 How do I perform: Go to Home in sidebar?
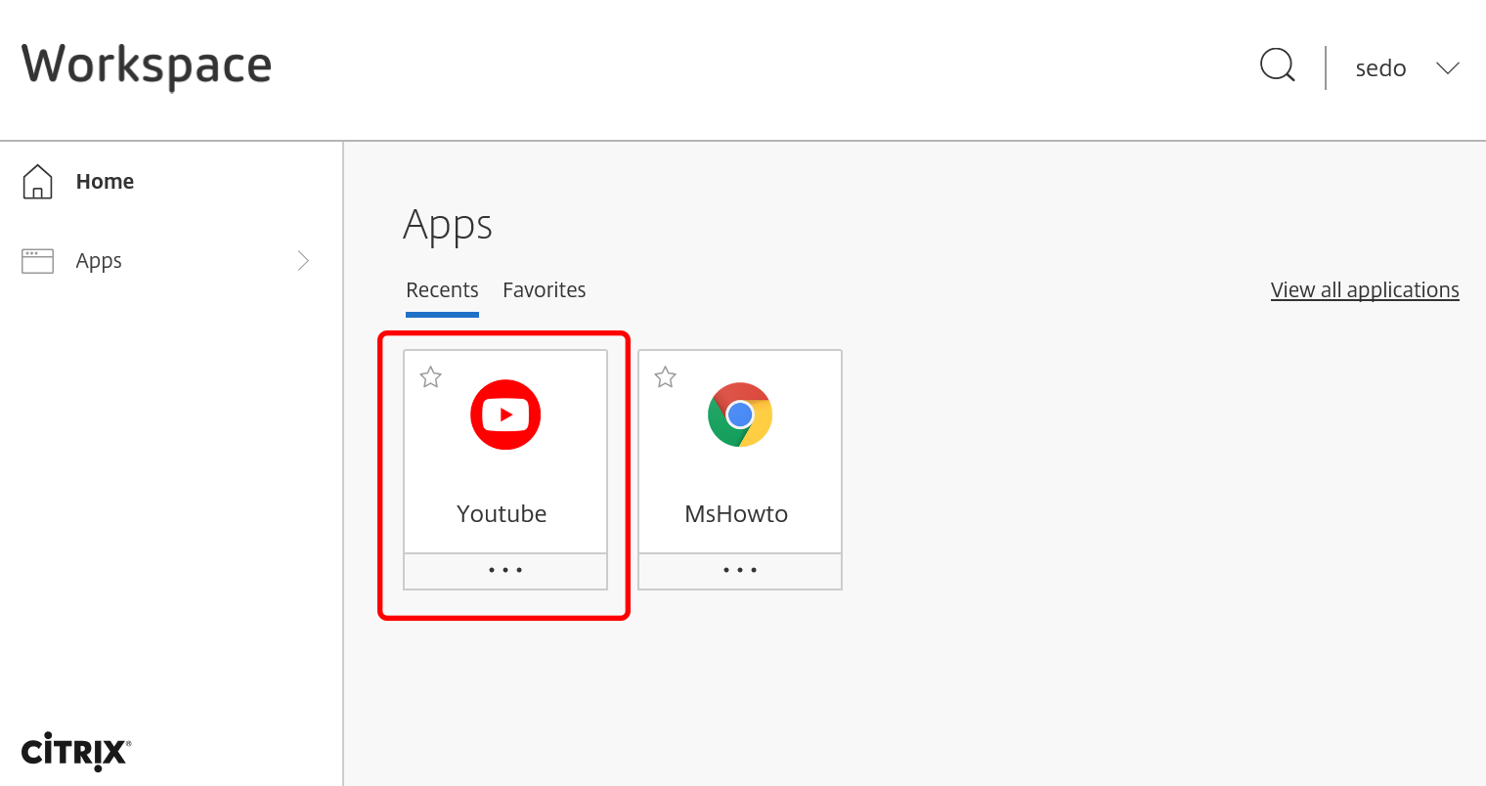(x=105, y=182)
